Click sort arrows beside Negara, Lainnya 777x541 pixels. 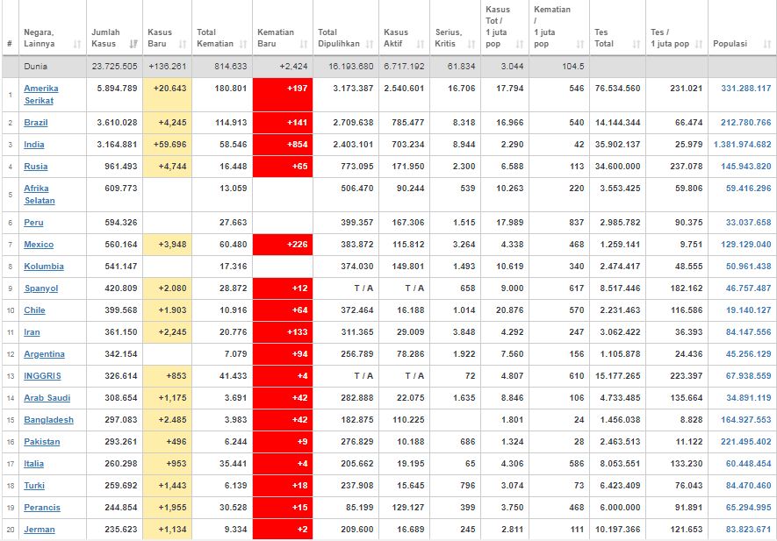point(76,44)
